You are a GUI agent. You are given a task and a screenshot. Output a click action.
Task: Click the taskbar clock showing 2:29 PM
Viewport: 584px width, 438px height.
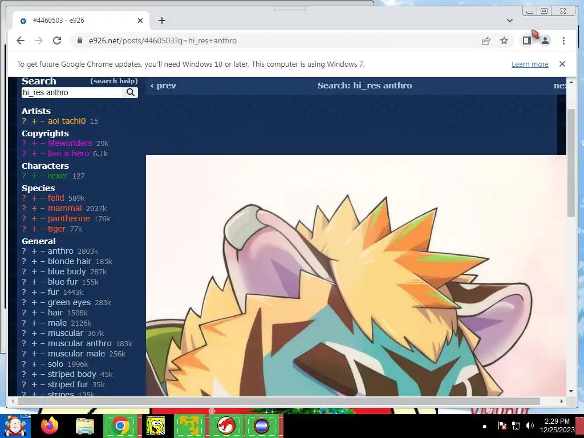click(557, 425)
